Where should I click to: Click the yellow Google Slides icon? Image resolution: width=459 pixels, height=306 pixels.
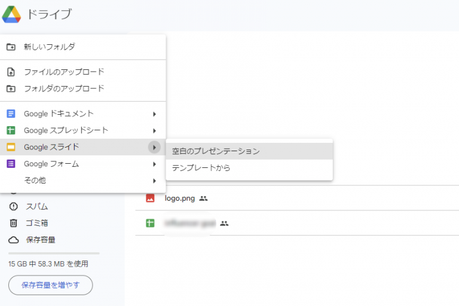[x=11, y=147]
